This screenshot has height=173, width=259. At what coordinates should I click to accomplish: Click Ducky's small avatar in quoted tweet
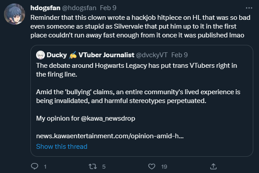(x=41, y=55)
